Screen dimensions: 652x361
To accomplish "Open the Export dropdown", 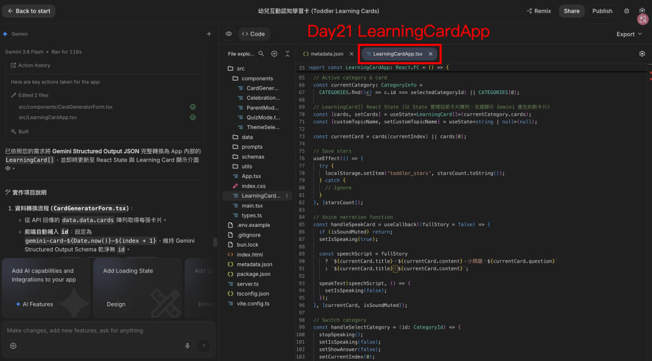I will [x=628, y=34].
